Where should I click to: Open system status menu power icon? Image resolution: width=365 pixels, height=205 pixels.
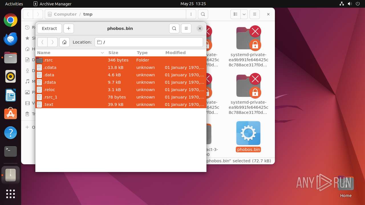click(358, 4)
